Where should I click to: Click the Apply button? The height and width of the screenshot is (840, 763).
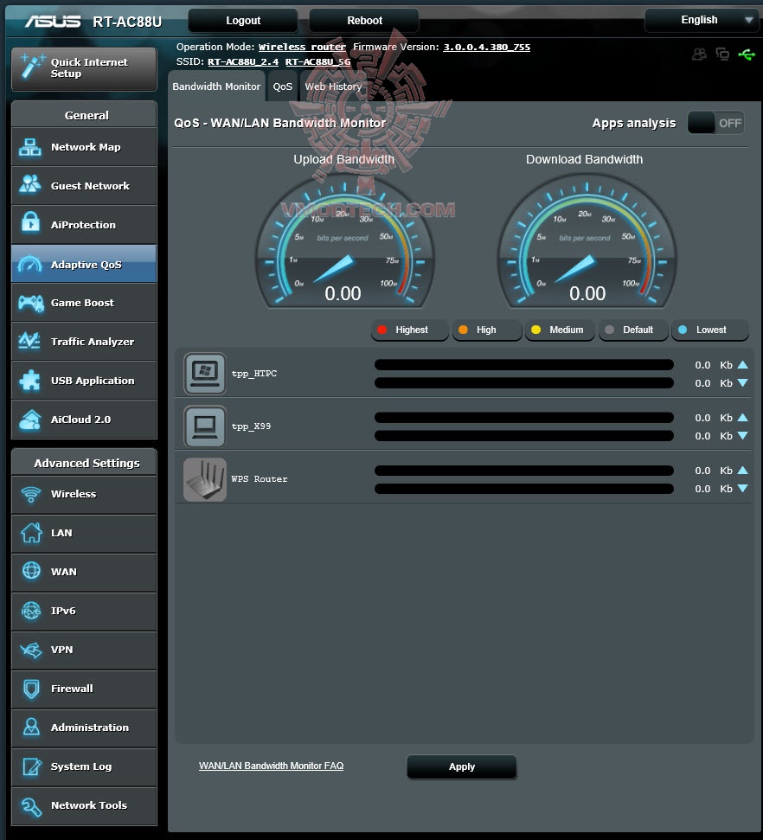(x=462, y=766)
